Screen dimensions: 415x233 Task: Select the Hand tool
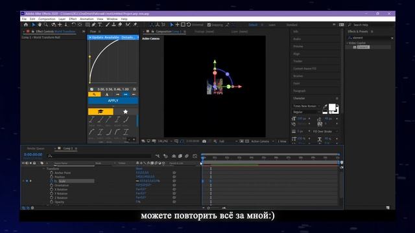click(40, 25)
